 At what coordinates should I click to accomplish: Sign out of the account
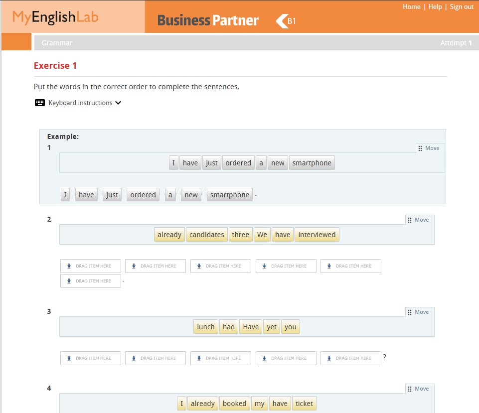tap(462, 7)
